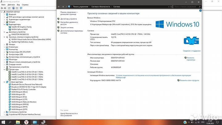Click the back arrow in Device Manager toolbar
Image resolution: width=222 pixels, height=125 pixels.
click(x=2, y=8)
